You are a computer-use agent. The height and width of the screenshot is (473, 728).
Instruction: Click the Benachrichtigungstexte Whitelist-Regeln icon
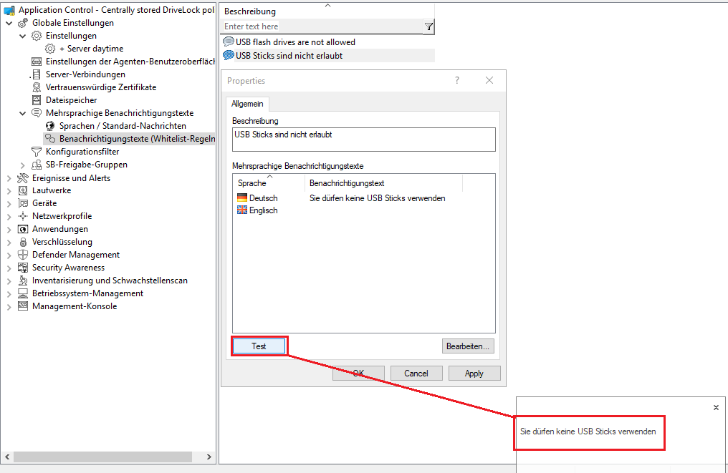click(50, 139)
